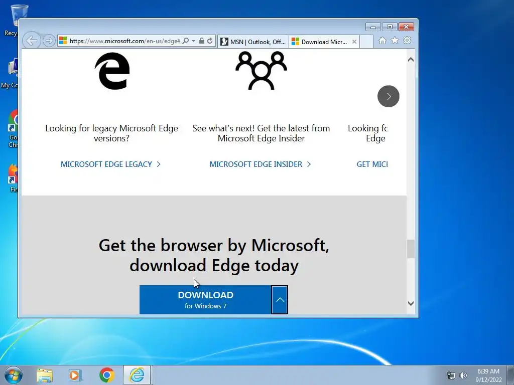514x385 pixels.
Task: Maximize the Internet Explorer window
Action: point(390,27)
